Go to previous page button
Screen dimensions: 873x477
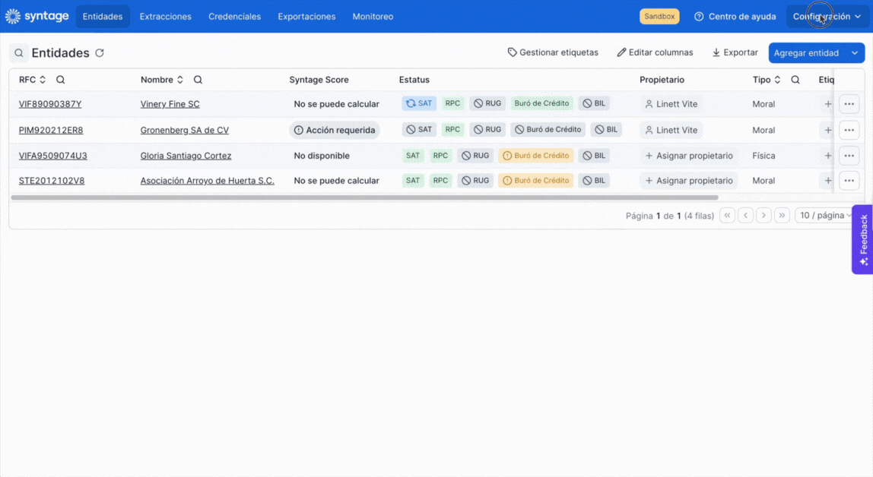tap(745, 215)
